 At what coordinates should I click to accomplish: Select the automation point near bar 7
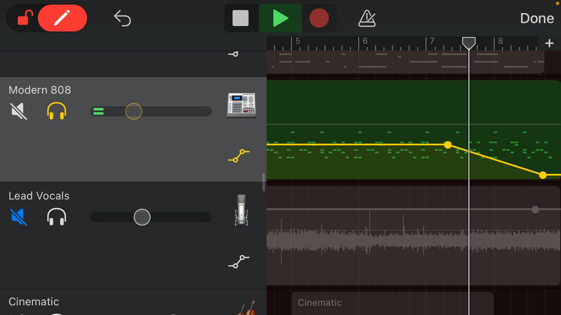tap(448, 145)
